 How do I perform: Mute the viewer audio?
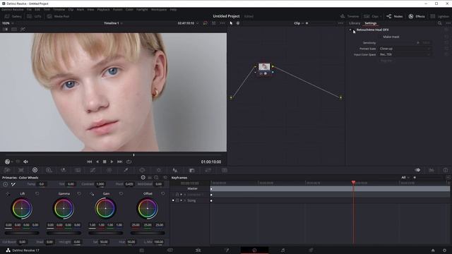[x=25, y=162]
